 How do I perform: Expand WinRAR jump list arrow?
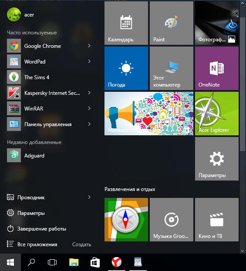(89, 108)
